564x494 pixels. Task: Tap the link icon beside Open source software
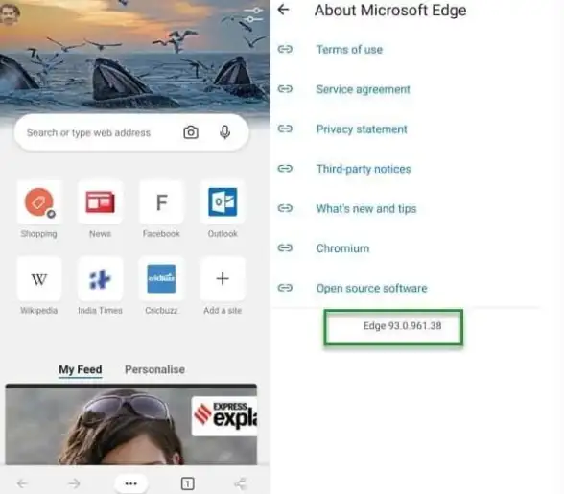point(285,288)
